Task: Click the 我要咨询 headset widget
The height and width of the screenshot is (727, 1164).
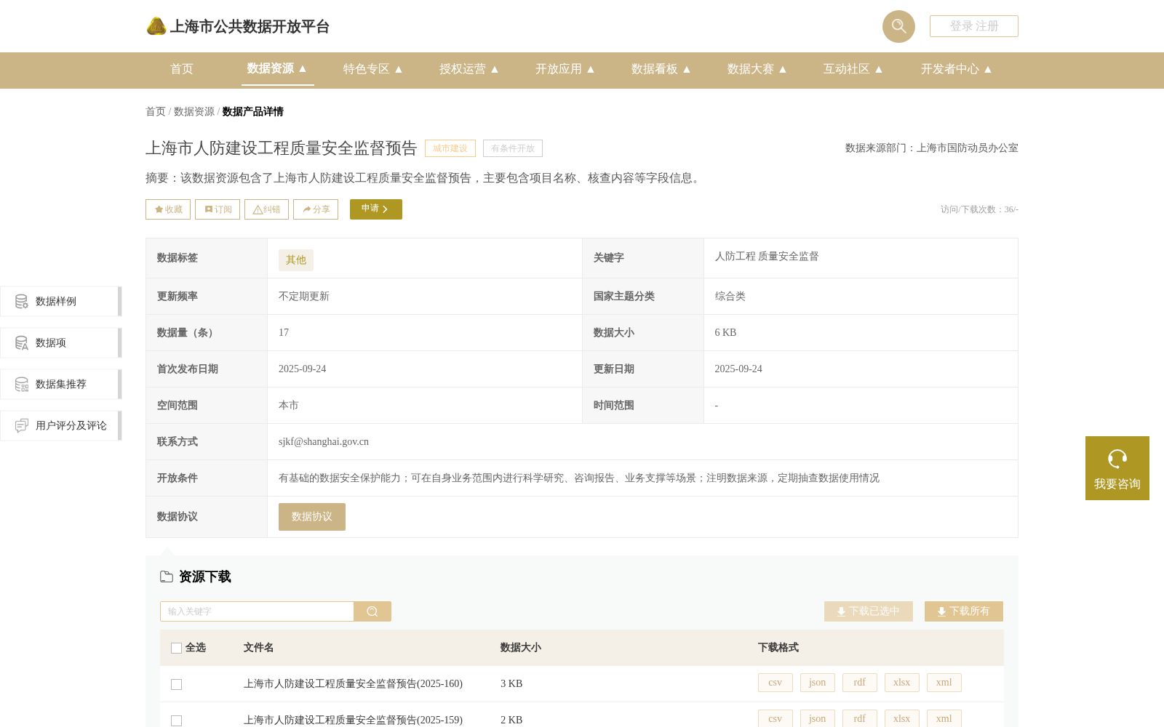Action: pos(1117,468)
